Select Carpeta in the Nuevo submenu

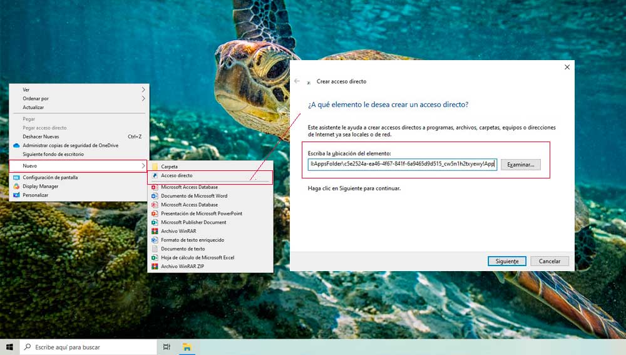pyautogui.click(x=169, y=167)
